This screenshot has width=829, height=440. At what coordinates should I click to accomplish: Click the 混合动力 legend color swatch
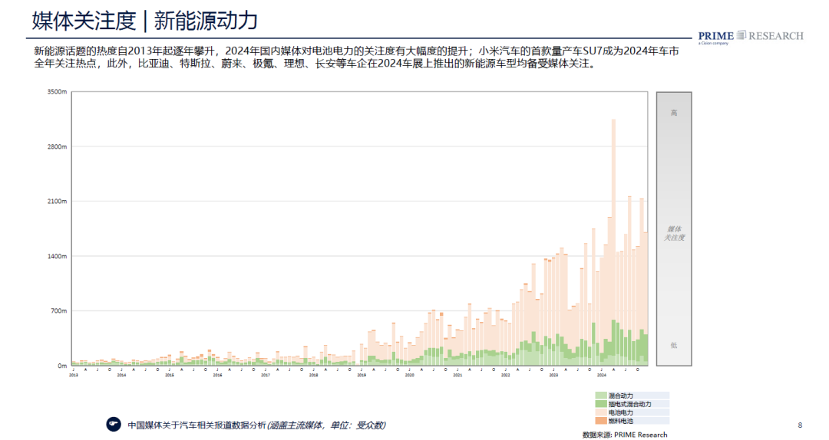coord(599,396)
